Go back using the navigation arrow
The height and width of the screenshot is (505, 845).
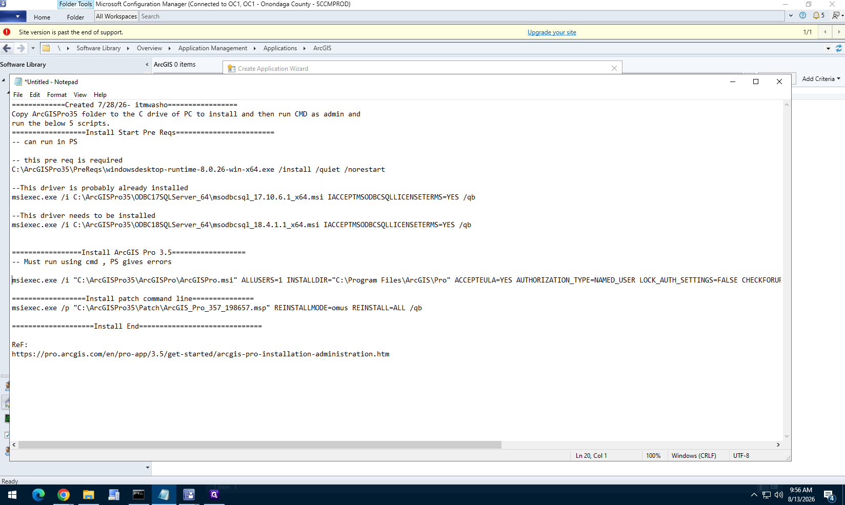7,48
